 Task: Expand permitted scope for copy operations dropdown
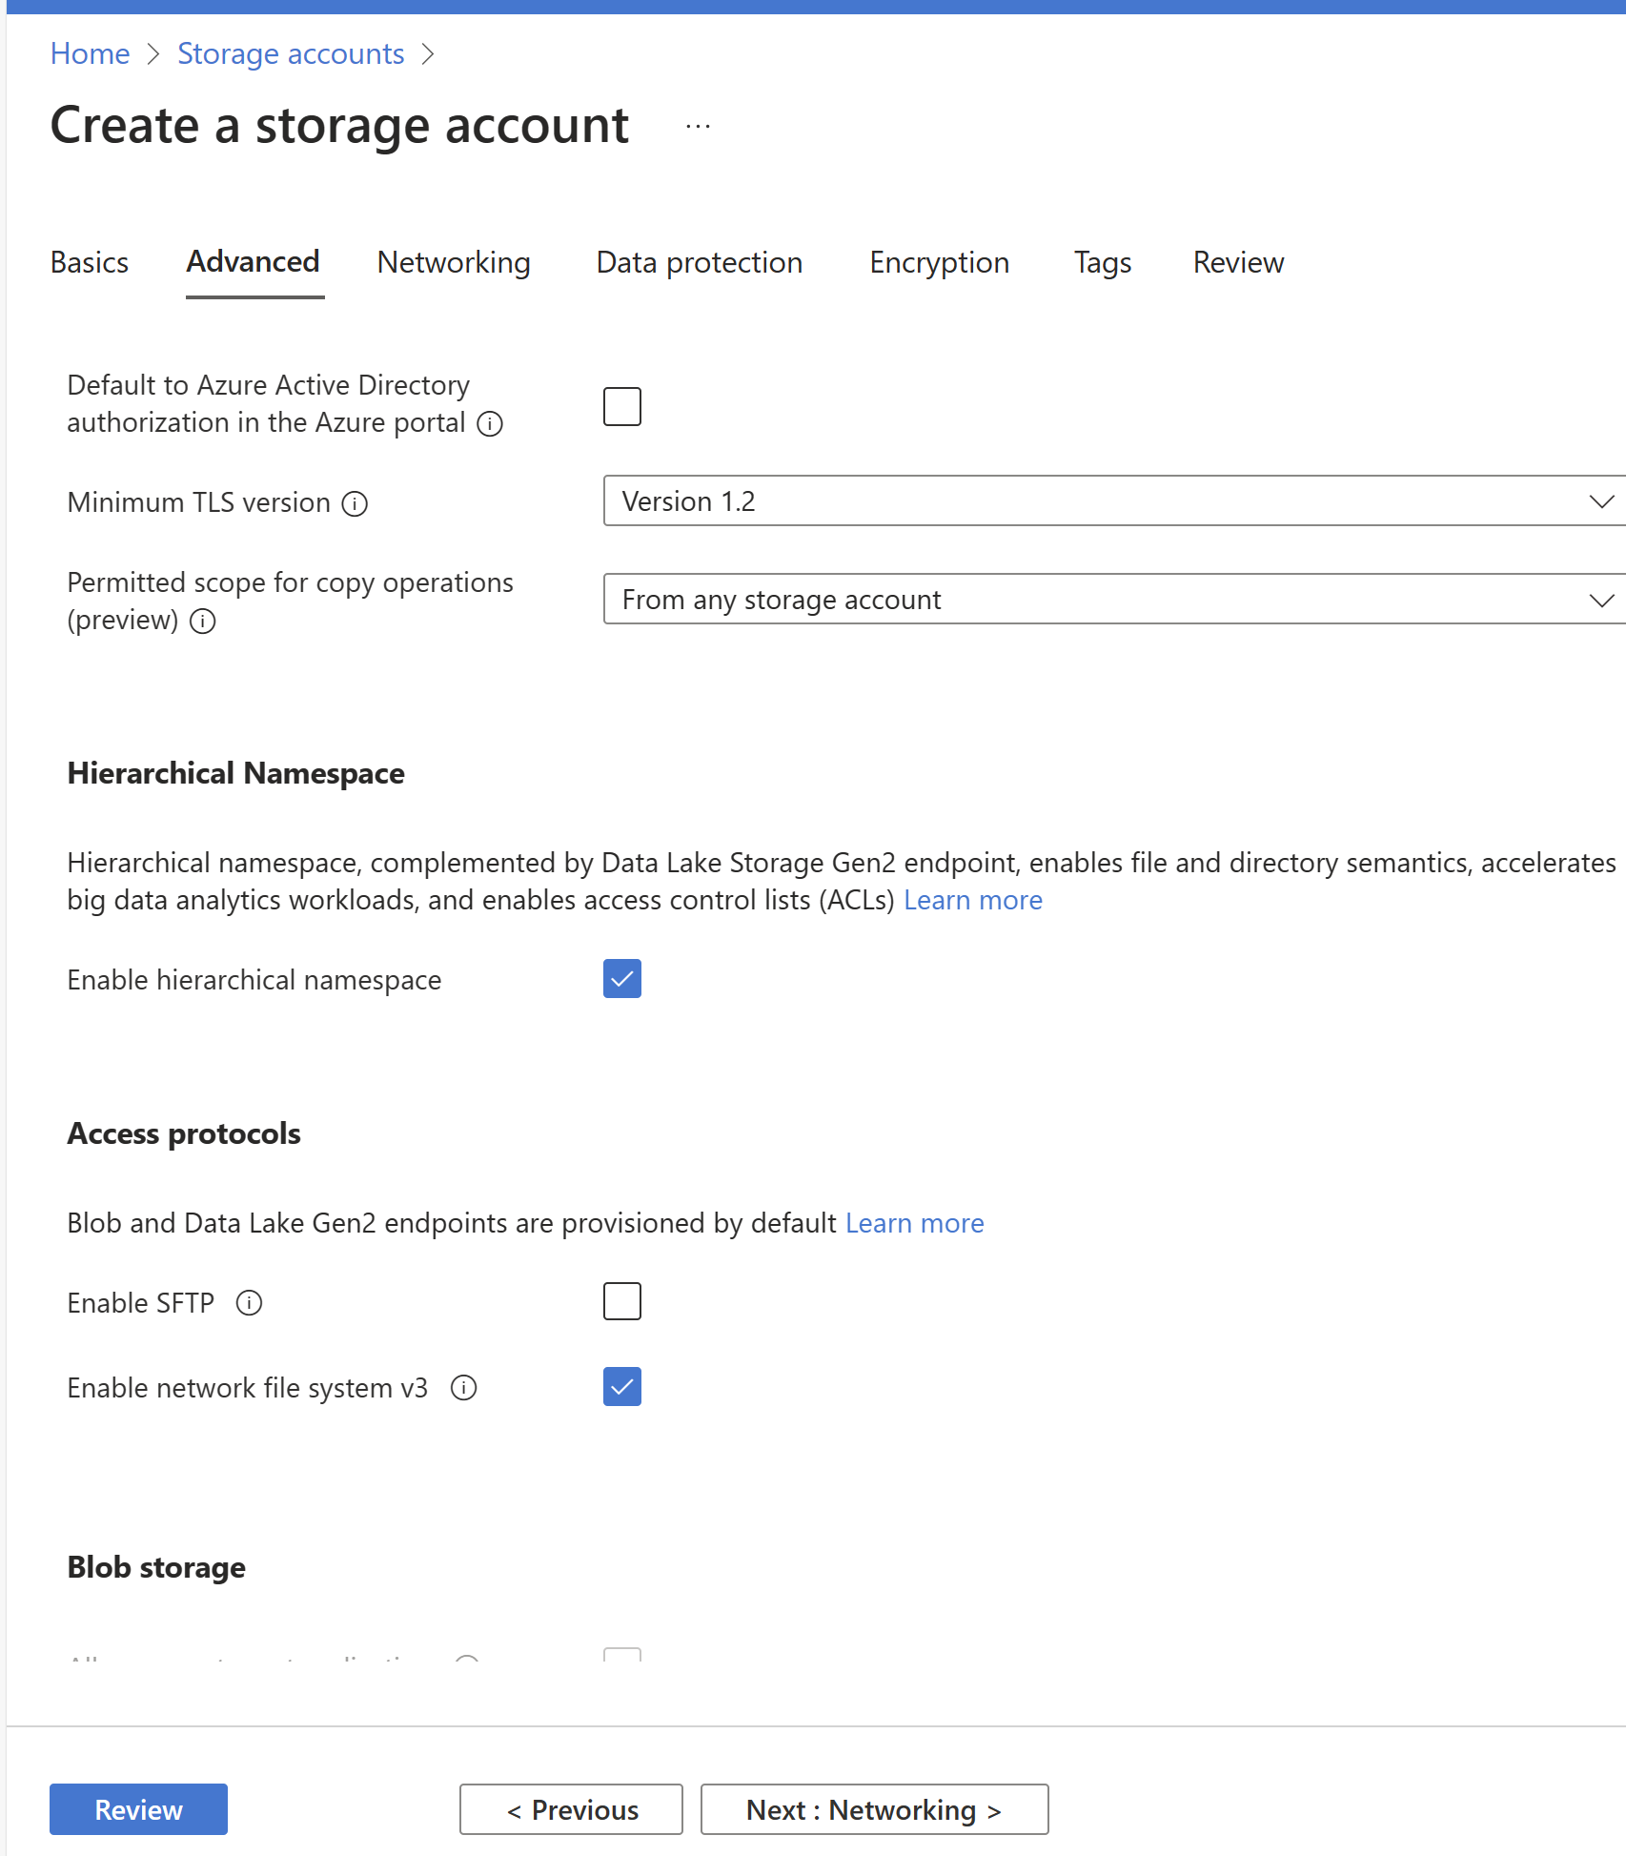(x=1113, y=600)
